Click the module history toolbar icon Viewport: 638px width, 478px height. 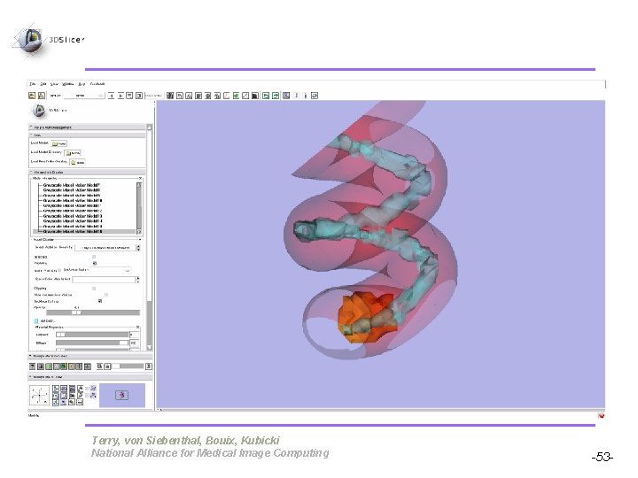[x=129, y=96]
